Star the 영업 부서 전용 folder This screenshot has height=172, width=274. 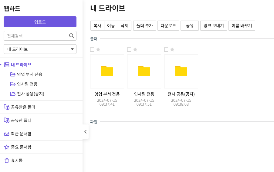[x=98, y=49]
